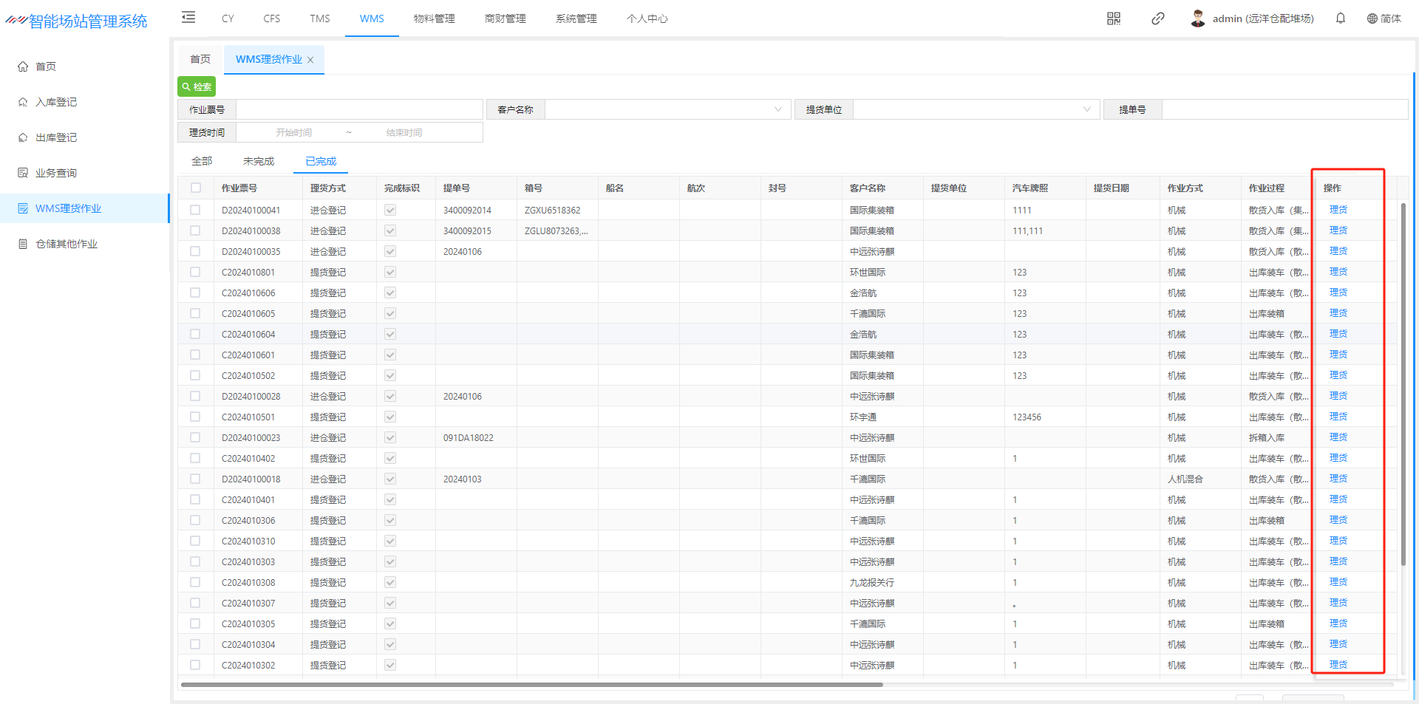Expand the 客户名称 dropdown

[x=777, y=109]
